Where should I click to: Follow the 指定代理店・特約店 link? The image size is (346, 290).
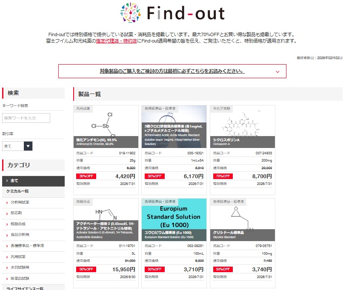click(x=116, y=41)
